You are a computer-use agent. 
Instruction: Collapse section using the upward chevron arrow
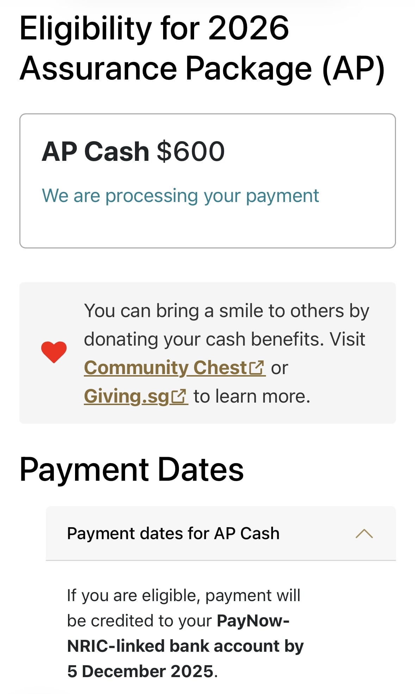(x=364, y=534)
